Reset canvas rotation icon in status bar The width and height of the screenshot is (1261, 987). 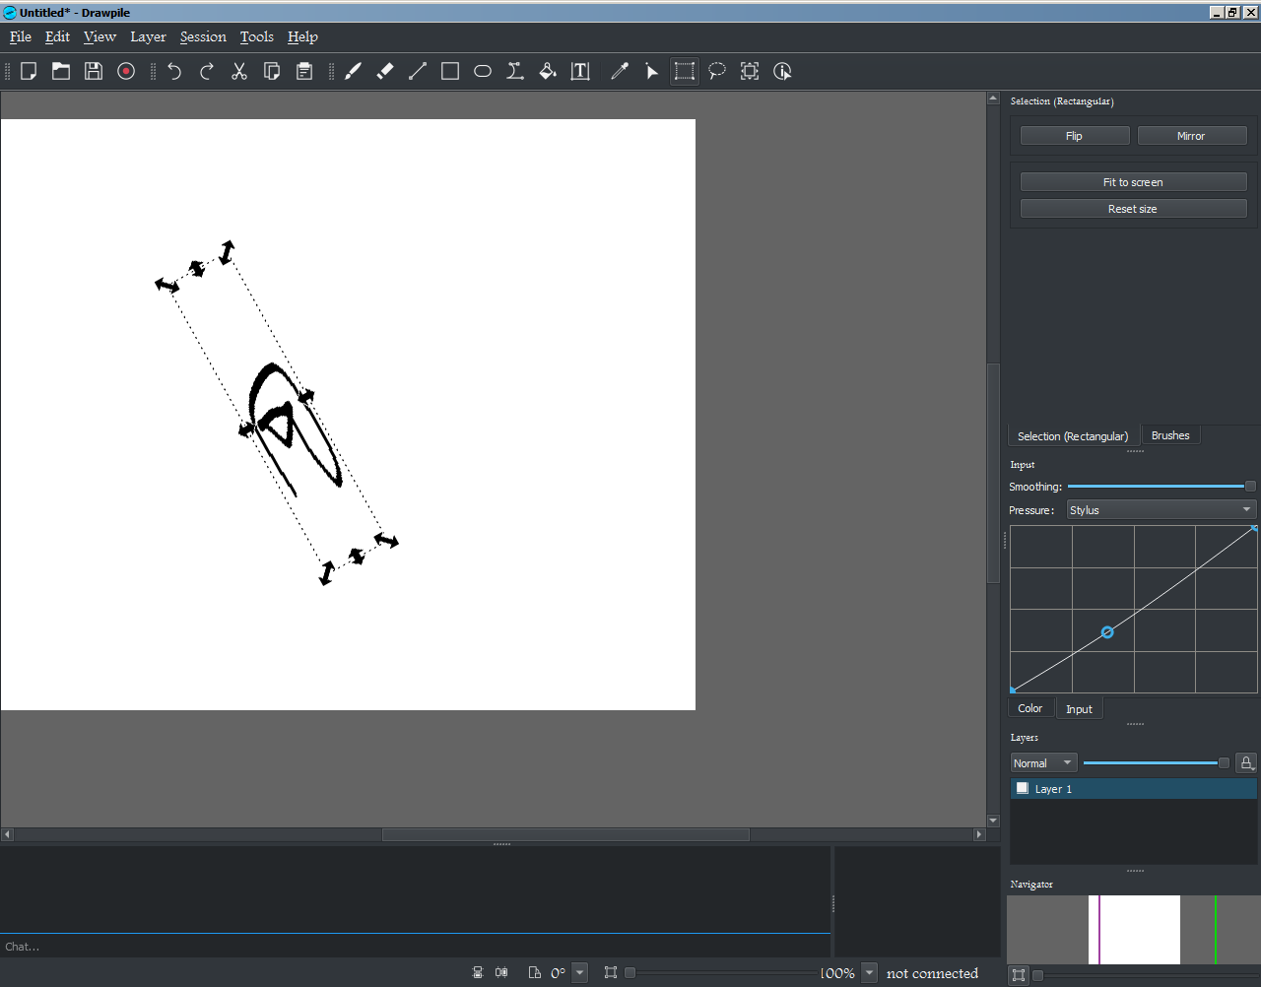(x=534, y=972)
